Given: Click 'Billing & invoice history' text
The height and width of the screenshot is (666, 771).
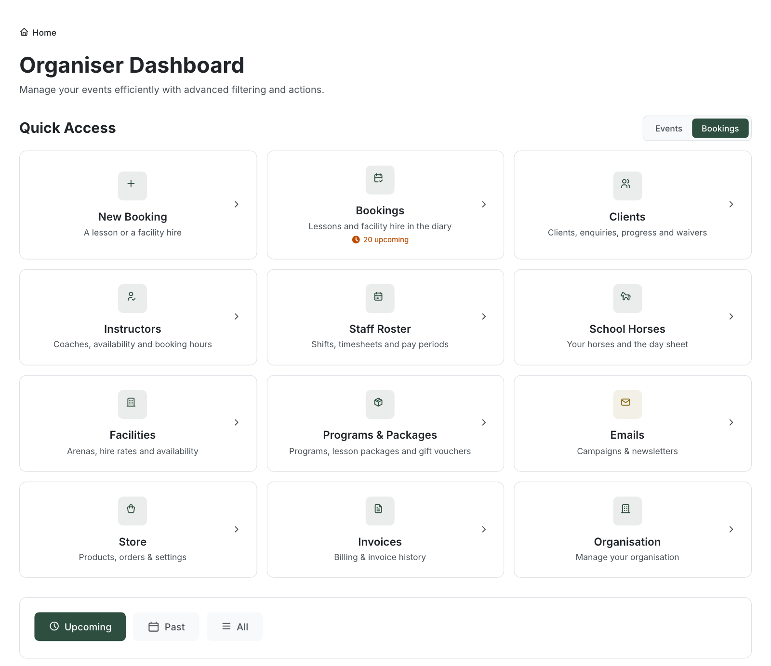Looking at the screenshot, I should 380,557.
